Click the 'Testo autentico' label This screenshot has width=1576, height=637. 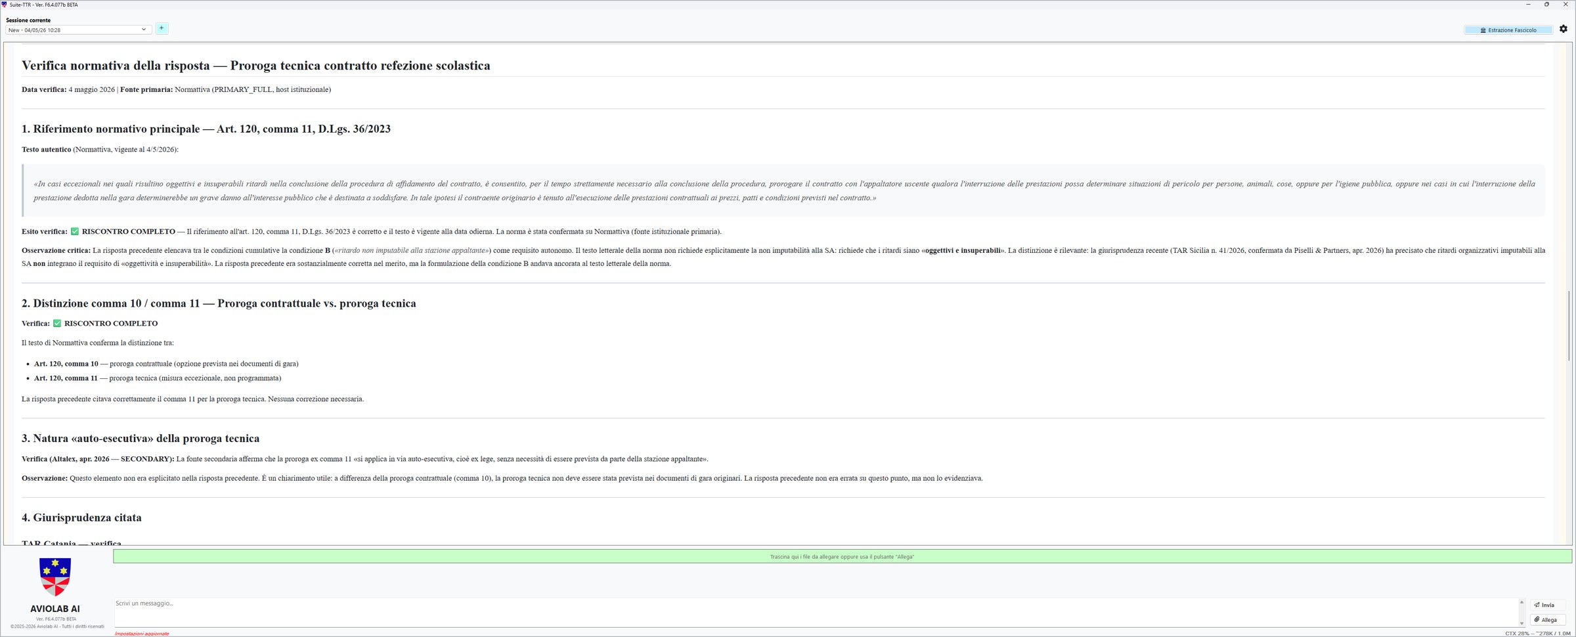(46, 150)
